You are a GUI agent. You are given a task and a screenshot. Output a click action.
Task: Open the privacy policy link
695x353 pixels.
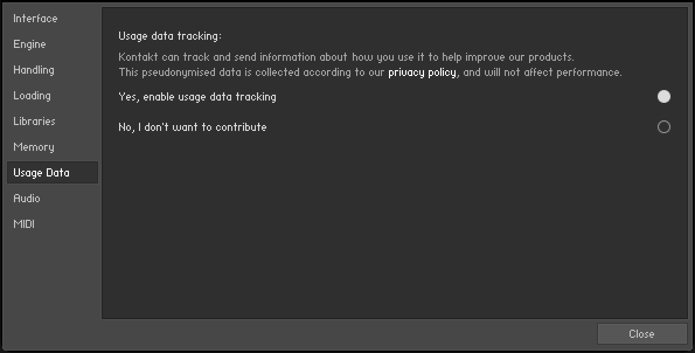pyautogui.click(x=422, y=72)
